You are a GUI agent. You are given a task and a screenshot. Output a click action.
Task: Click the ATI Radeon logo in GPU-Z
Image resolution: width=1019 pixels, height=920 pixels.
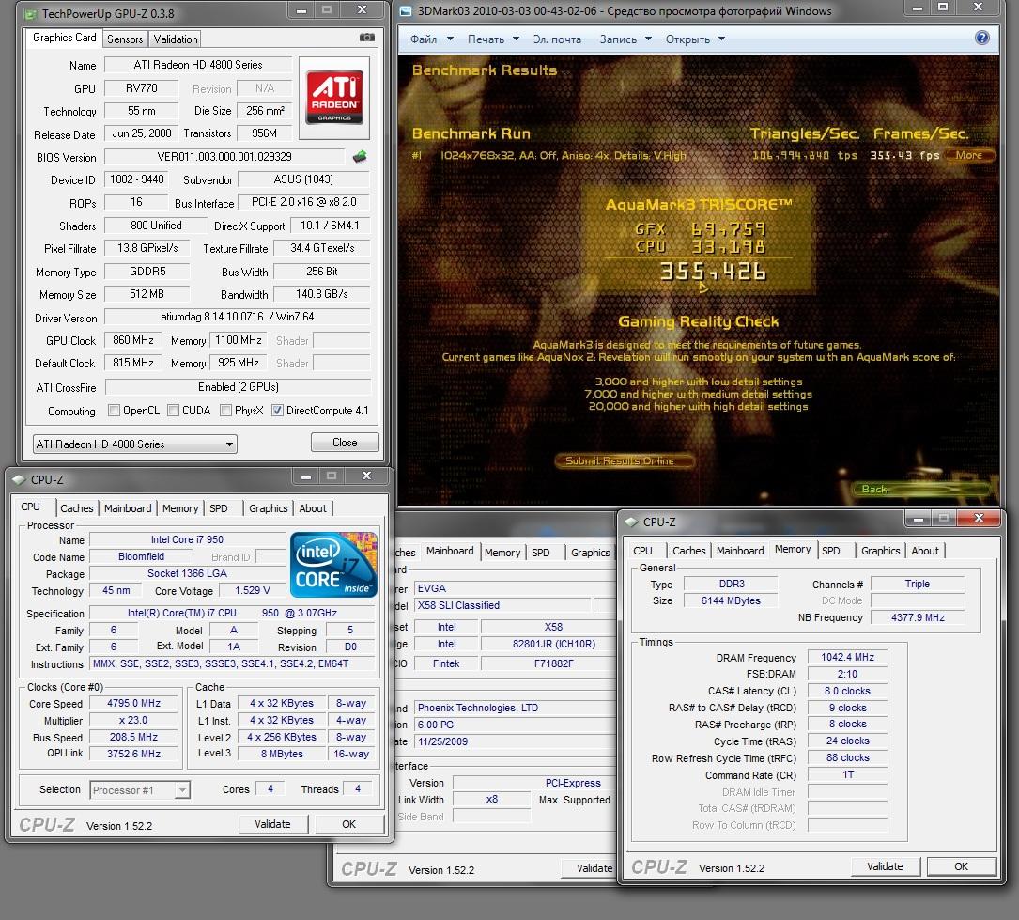click(x=334, y=98)
